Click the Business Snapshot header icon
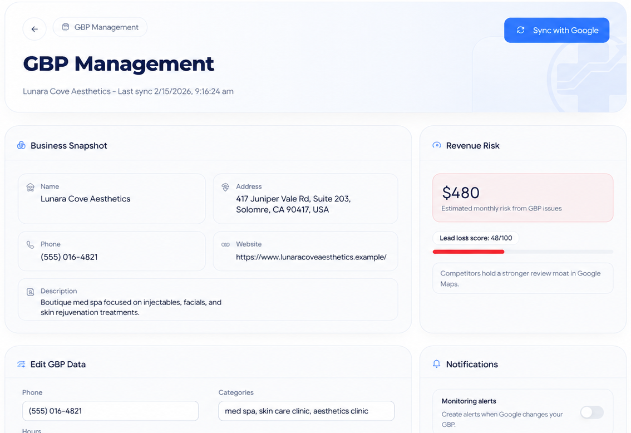This screenshot has height=433, width=631. coord(21,145)
